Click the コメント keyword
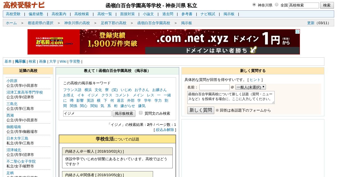This screenshot has height=177, width=337. click(122, 95)
